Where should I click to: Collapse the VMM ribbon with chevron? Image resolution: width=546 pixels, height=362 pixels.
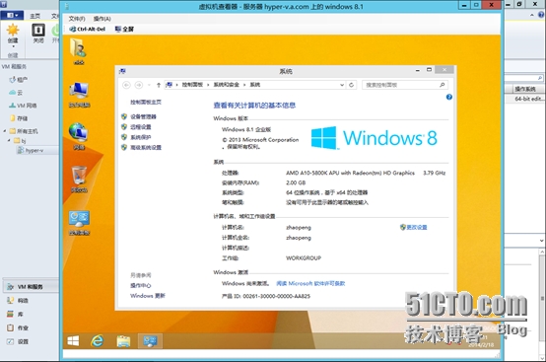(532, 15)
